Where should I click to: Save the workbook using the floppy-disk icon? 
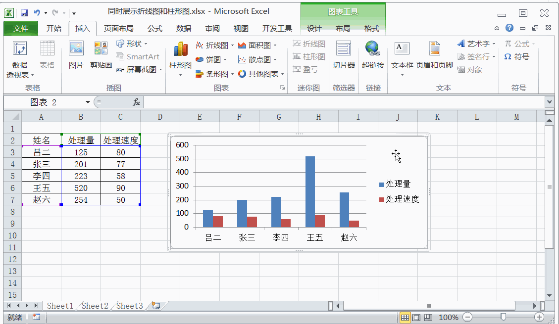[24, 13]
